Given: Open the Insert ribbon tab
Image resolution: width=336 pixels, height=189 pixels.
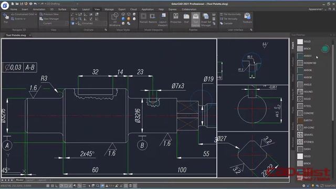Looking at the screenshot, I should (25, 9).
